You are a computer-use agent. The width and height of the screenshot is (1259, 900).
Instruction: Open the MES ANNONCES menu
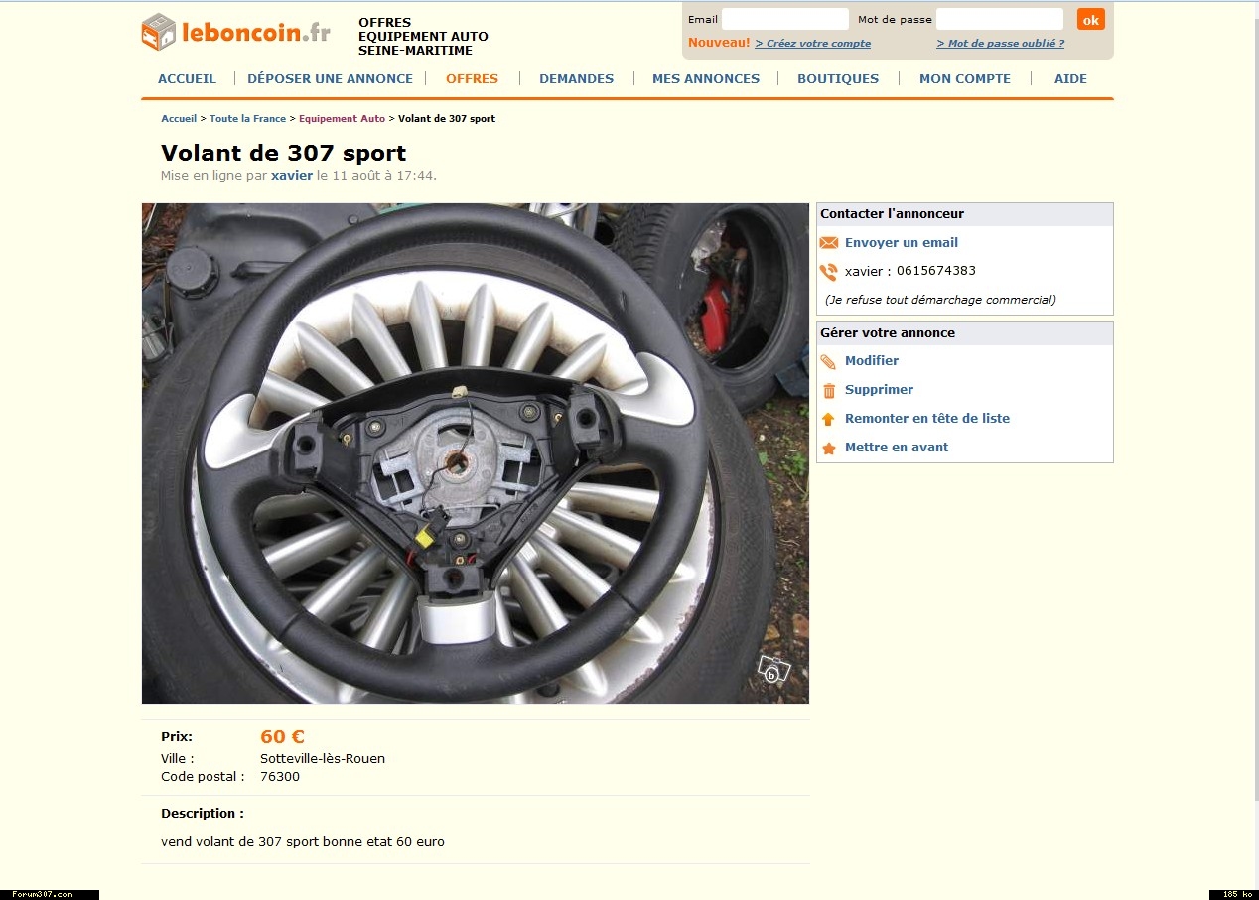[706, 79]
